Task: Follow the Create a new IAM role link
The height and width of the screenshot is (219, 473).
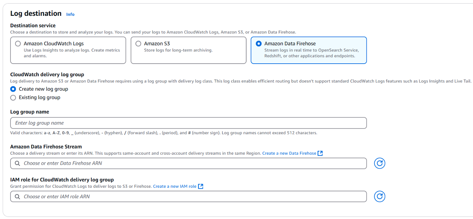Action: [x=175, y=186]
